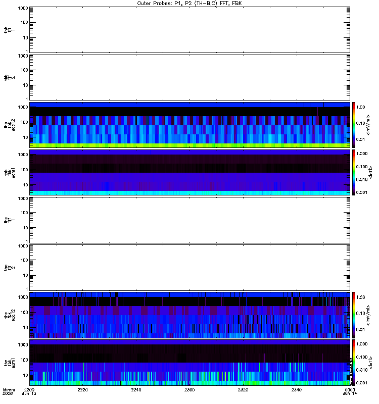Click the "1.00" value on thb edc12 color bar

coord(360,107)
